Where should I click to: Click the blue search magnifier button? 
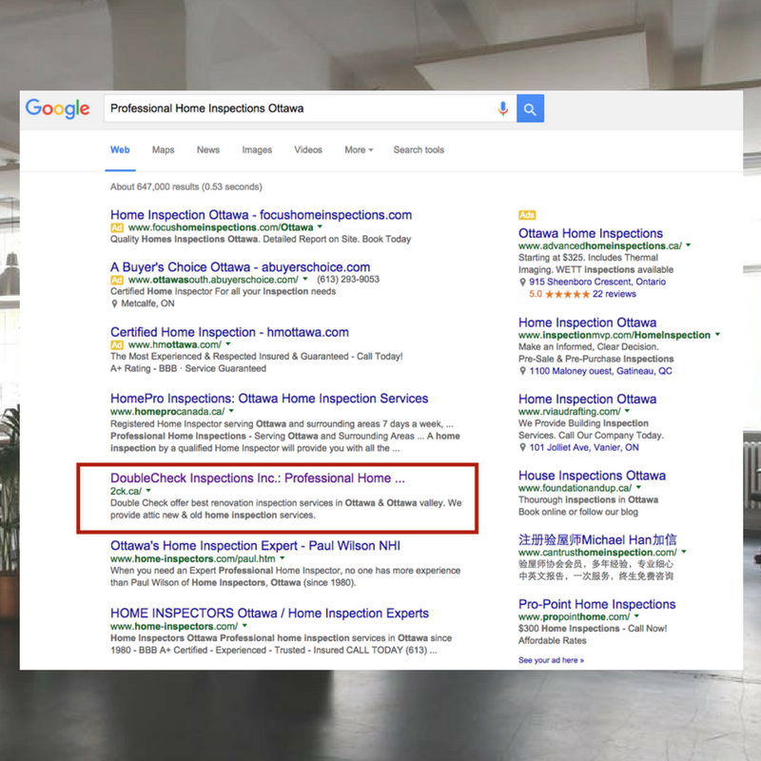click(x=530, y=108)
